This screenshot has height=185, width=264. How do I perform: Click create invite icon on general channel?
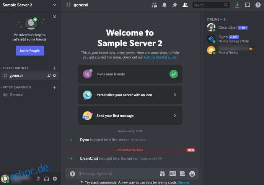[x=49, y=76]
